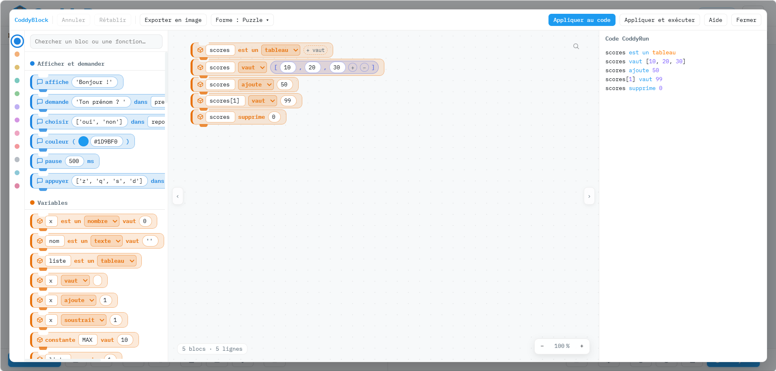776x371 pixels.
Task: Click the '+ vaut' add chip on scores block
Action: 315,50
